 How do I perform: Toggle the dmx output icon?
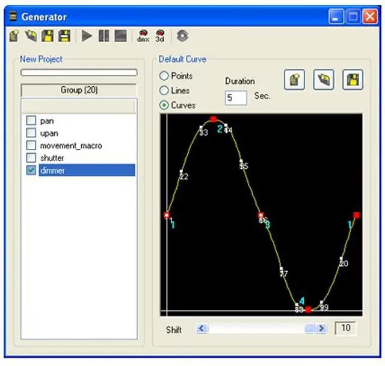(143, 36)
